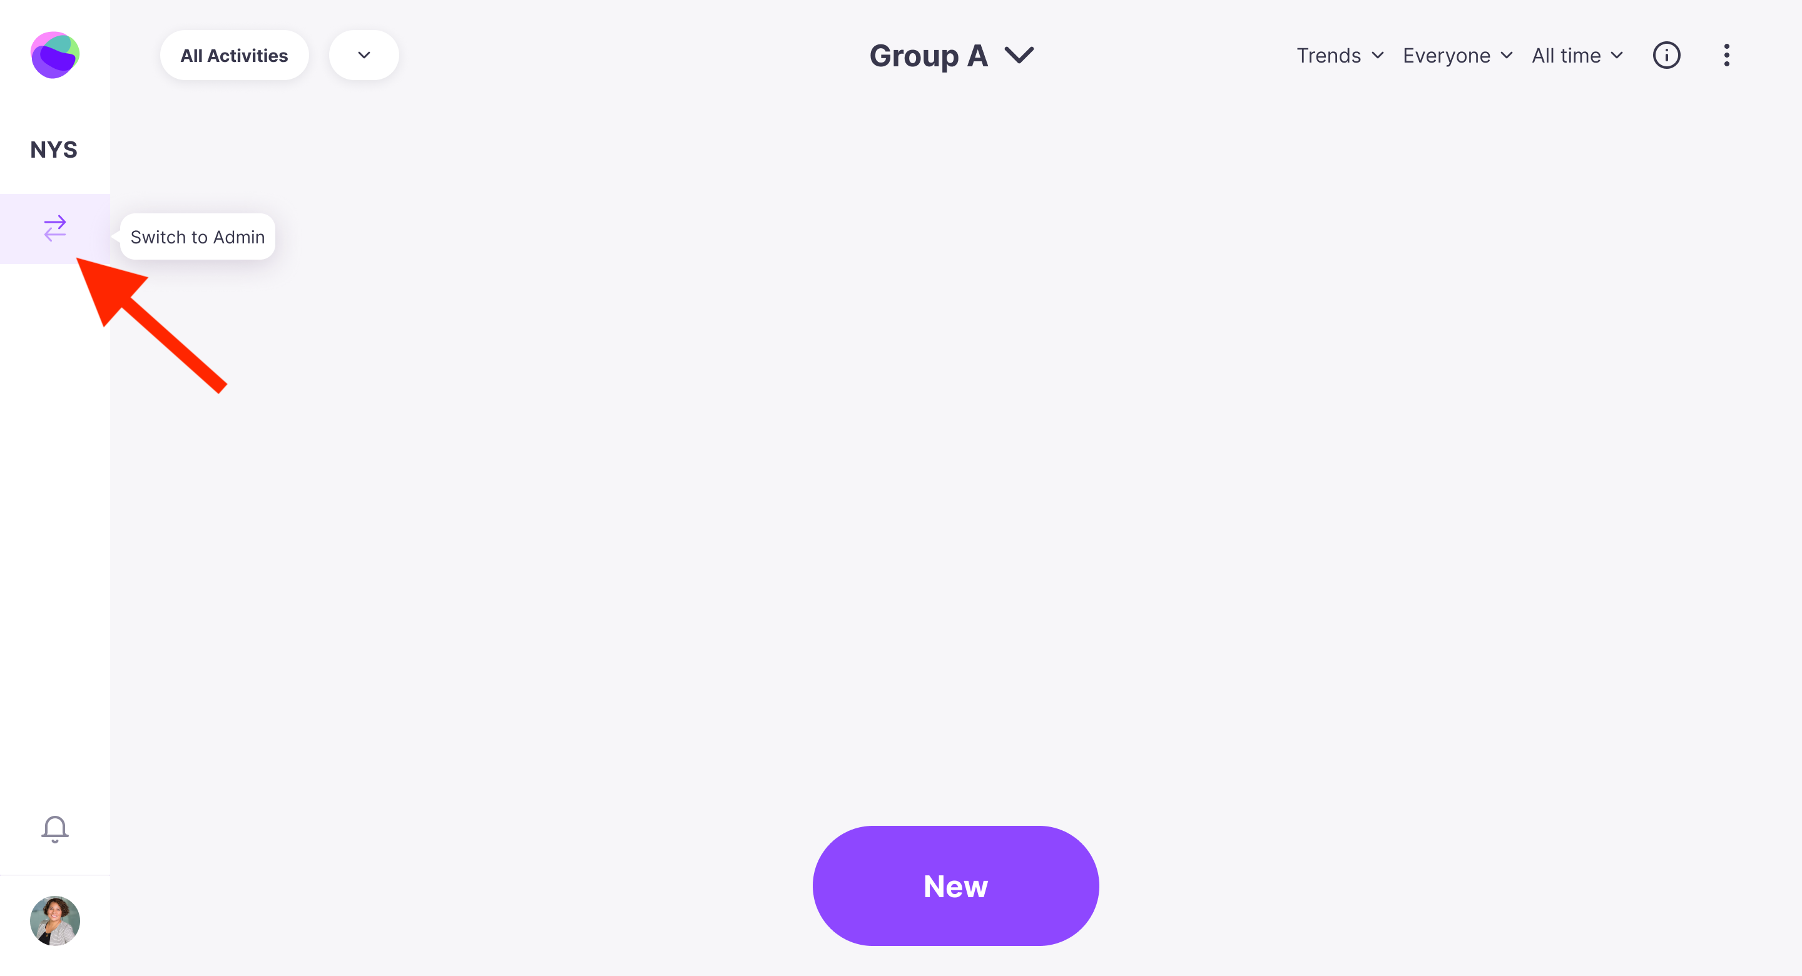This screenshot has height=976, width=1802.
Task: Click the purple New button
Action: (955, 886)
